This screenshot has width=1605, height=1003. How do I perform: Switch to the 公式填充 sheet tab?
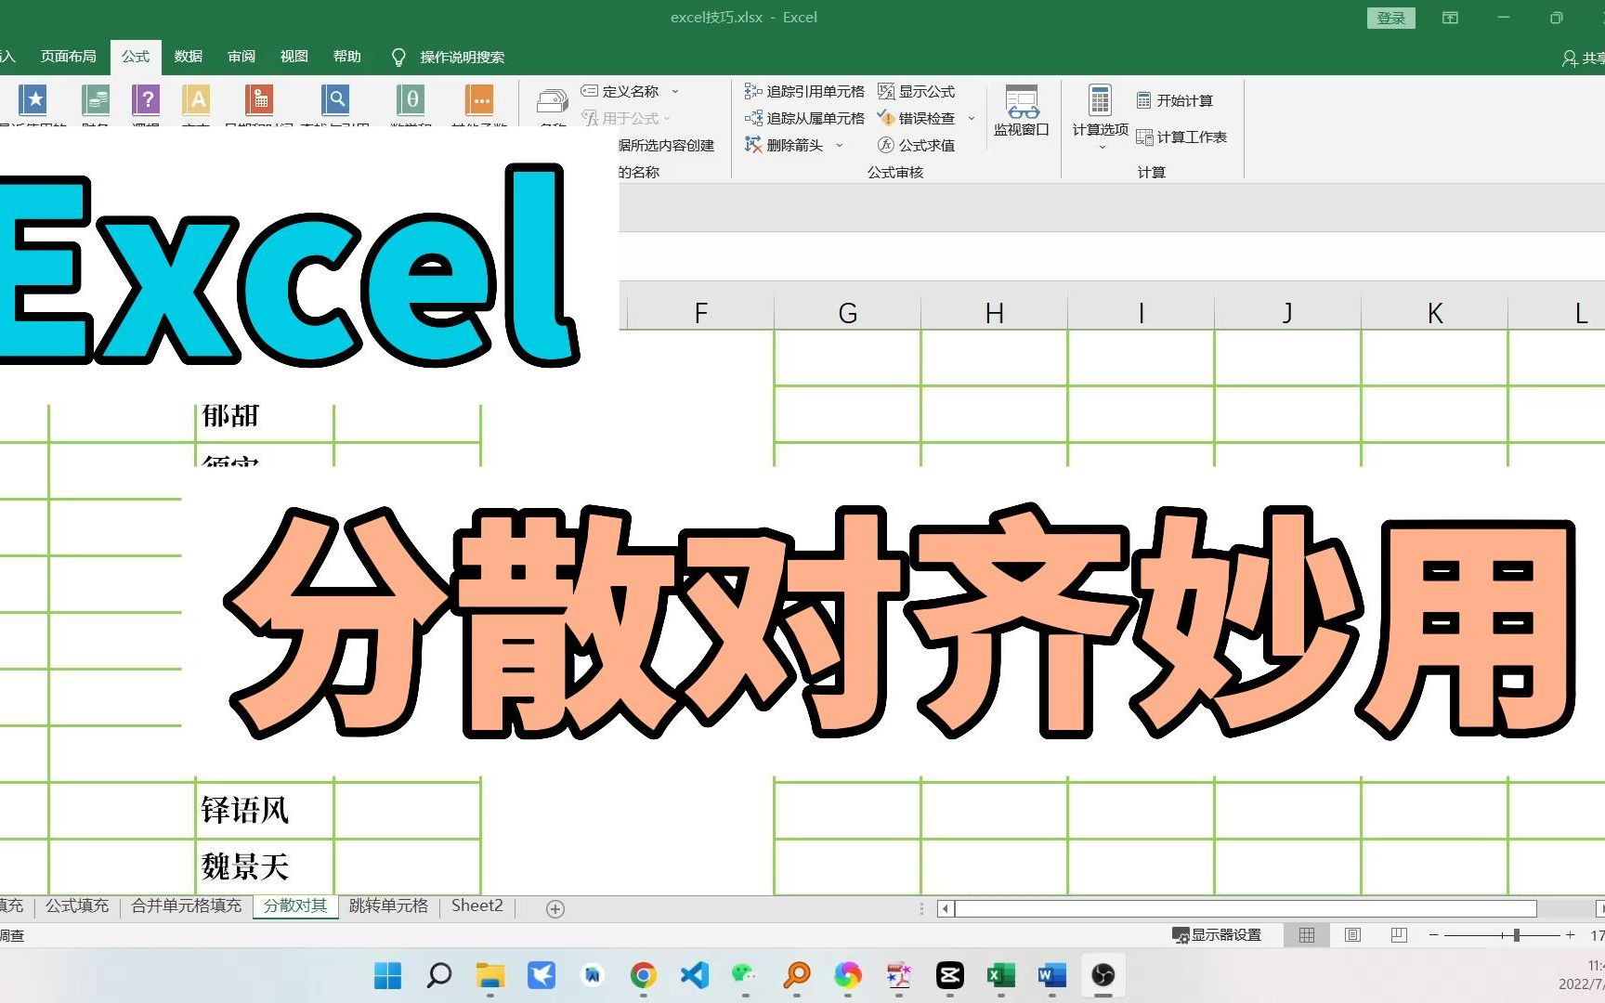[x=77, y=905]
